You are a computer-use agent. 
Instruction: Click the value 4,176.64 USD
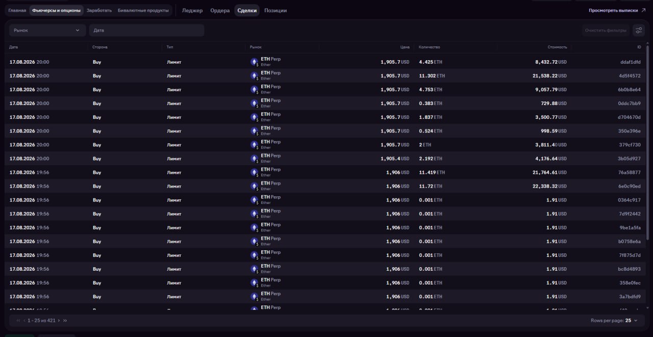click(551, 159)
